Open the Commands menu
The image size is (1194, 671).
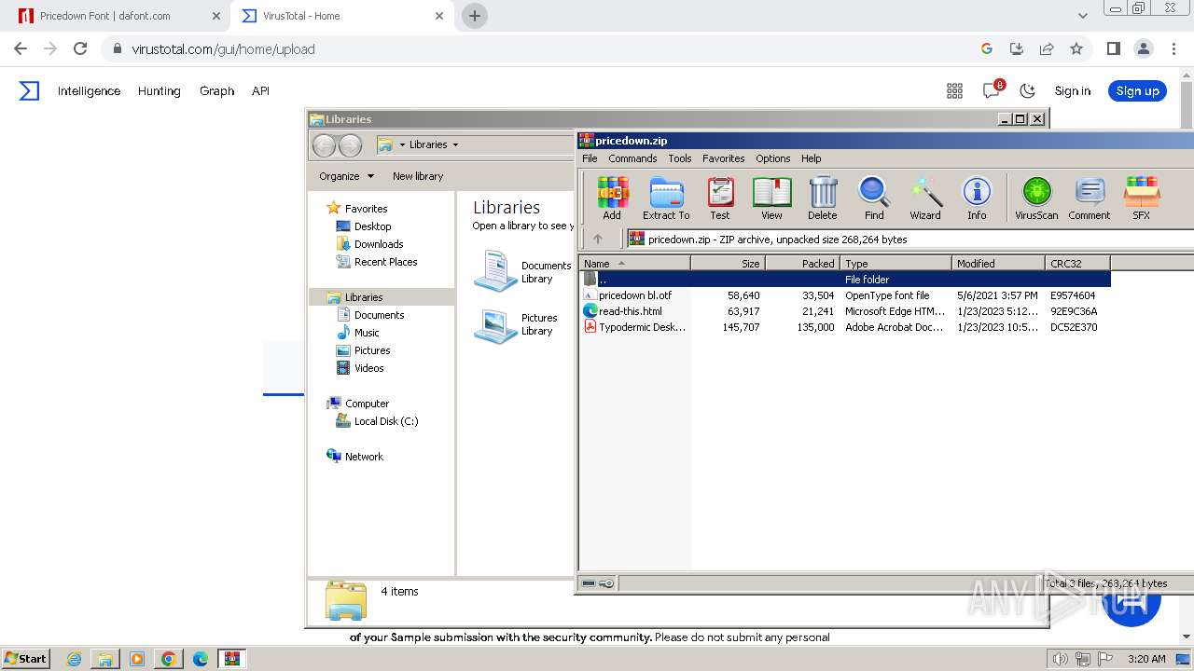click(632, 158)
